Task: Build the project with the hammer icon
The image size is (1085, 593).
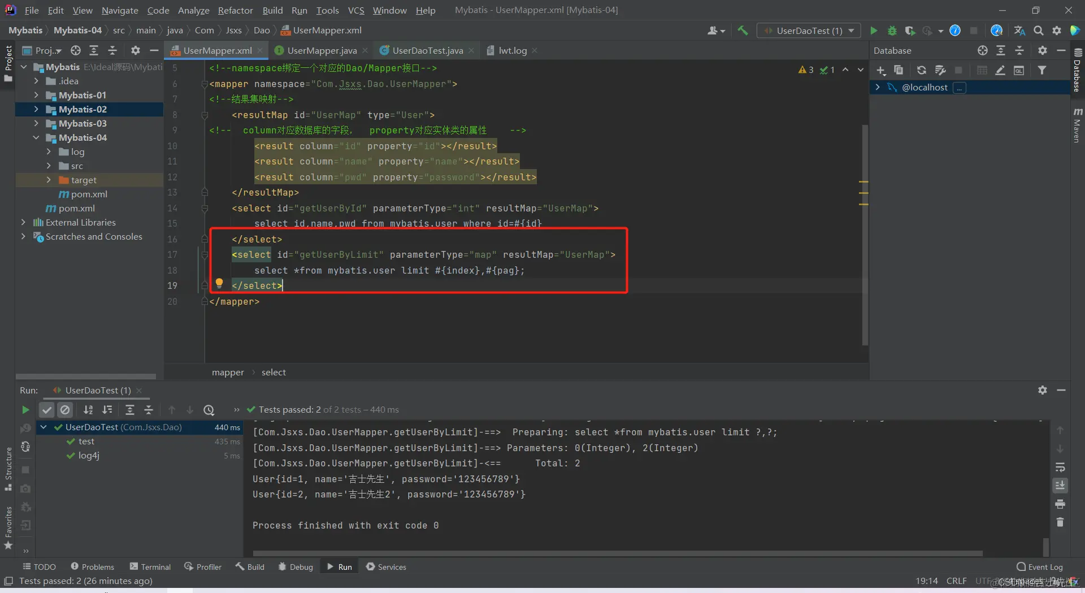Action: tap(743, 31)
